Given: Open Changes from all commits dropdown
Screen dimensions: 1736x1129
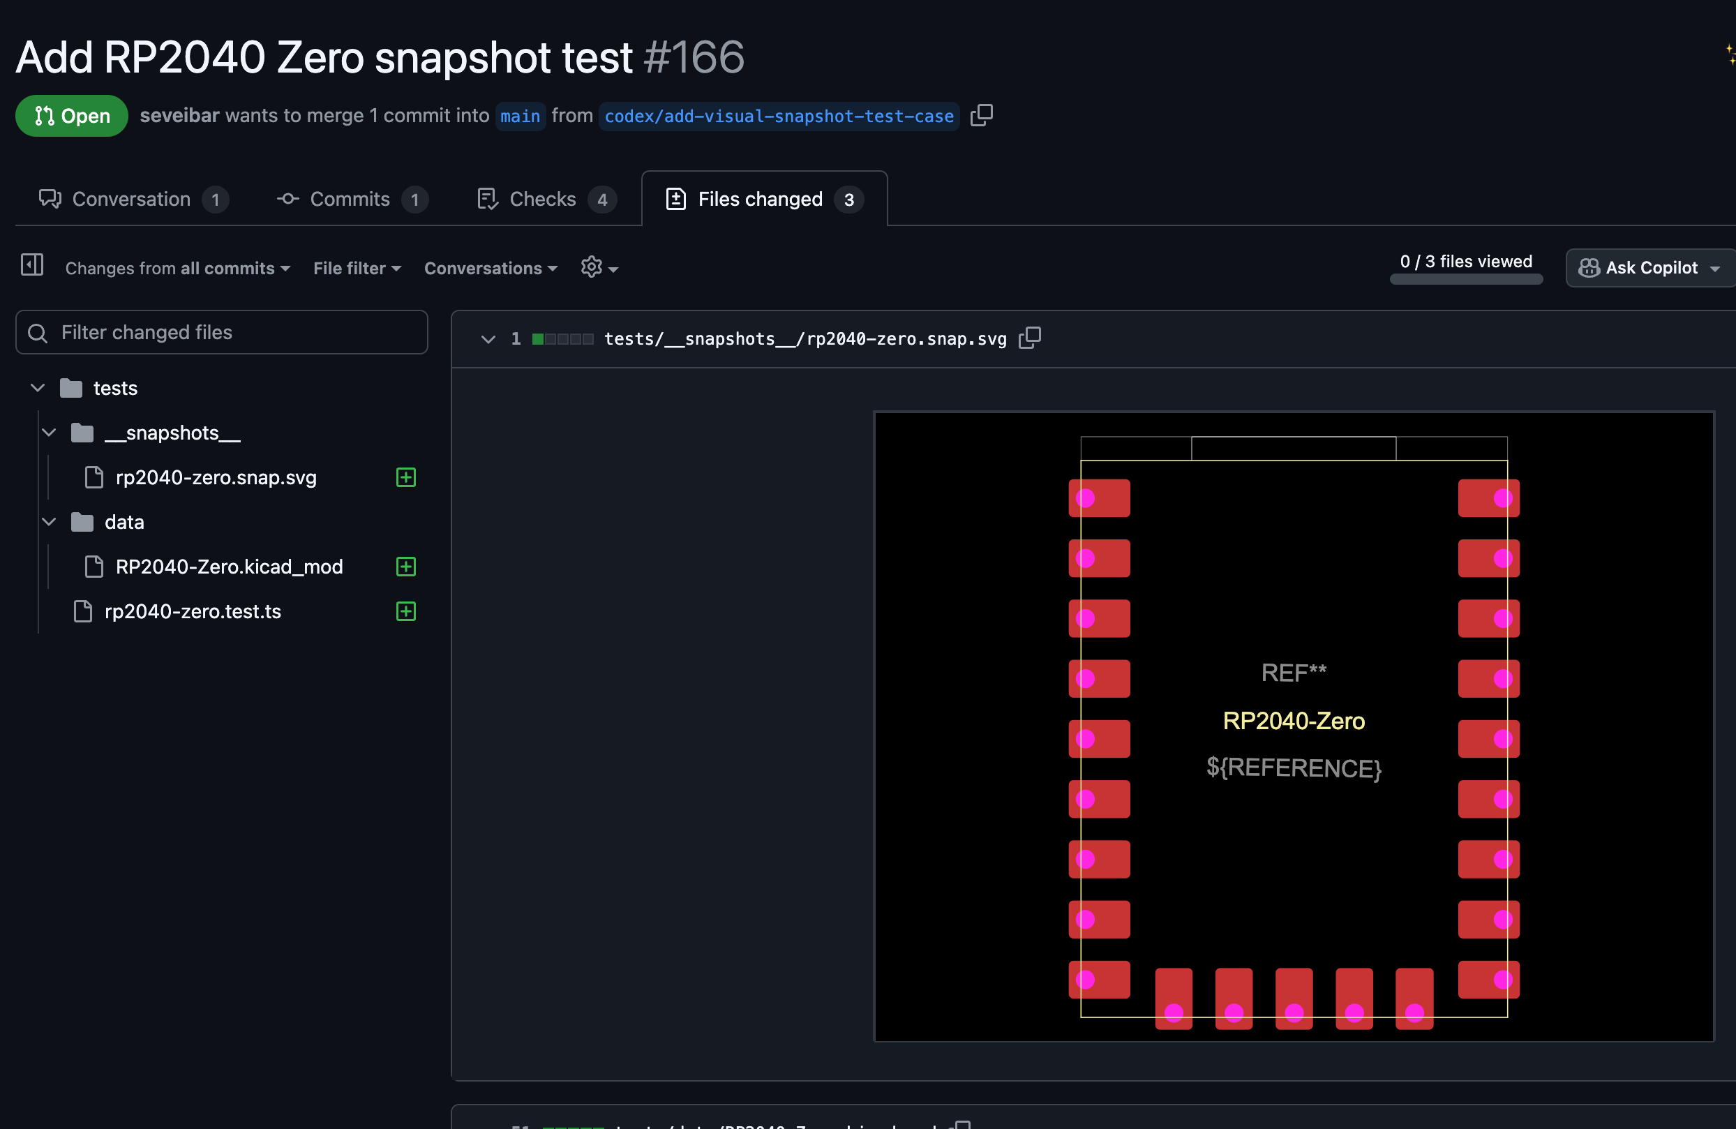Looking at the screenshot, I should (177, 269).
